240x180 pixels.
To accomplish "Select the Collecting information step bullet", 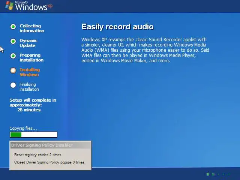I will (x=13, y=27).
